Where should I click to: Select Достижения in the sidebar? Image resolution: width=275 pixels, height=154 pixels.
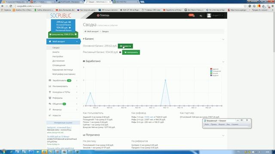[x=58, y=61]
